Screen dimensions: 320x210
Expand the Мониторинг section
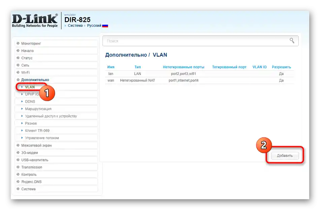coord(56,43)
